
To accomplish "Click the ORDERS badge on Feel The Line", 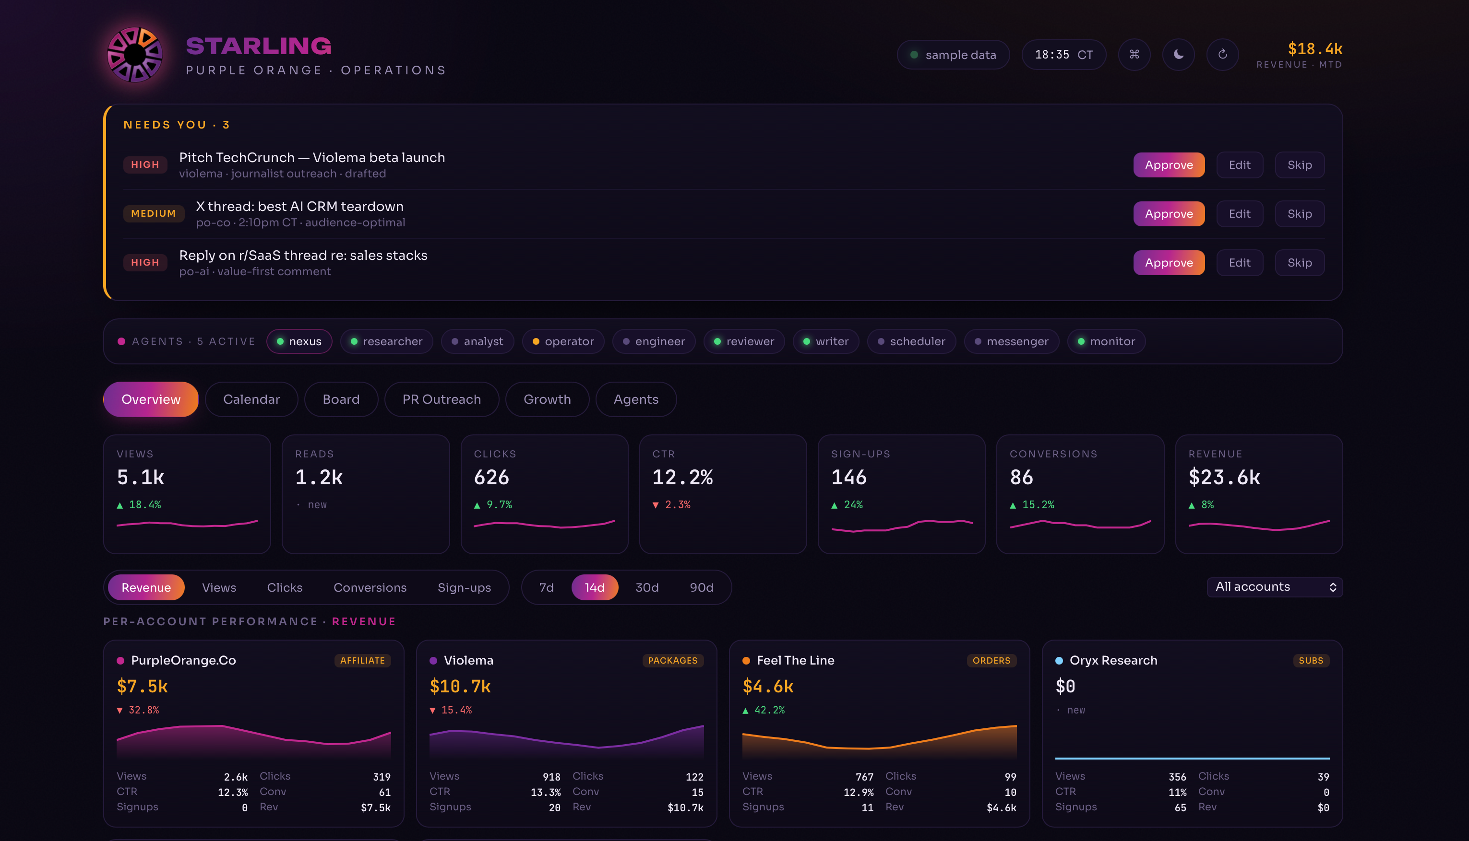I will pyautogui.click(x=991, y=660).
